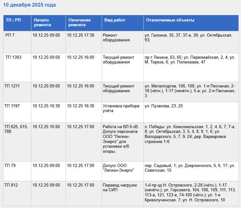Click the "ТП 1393" cell
Screen dimensions: 241x208
point(13,57)
